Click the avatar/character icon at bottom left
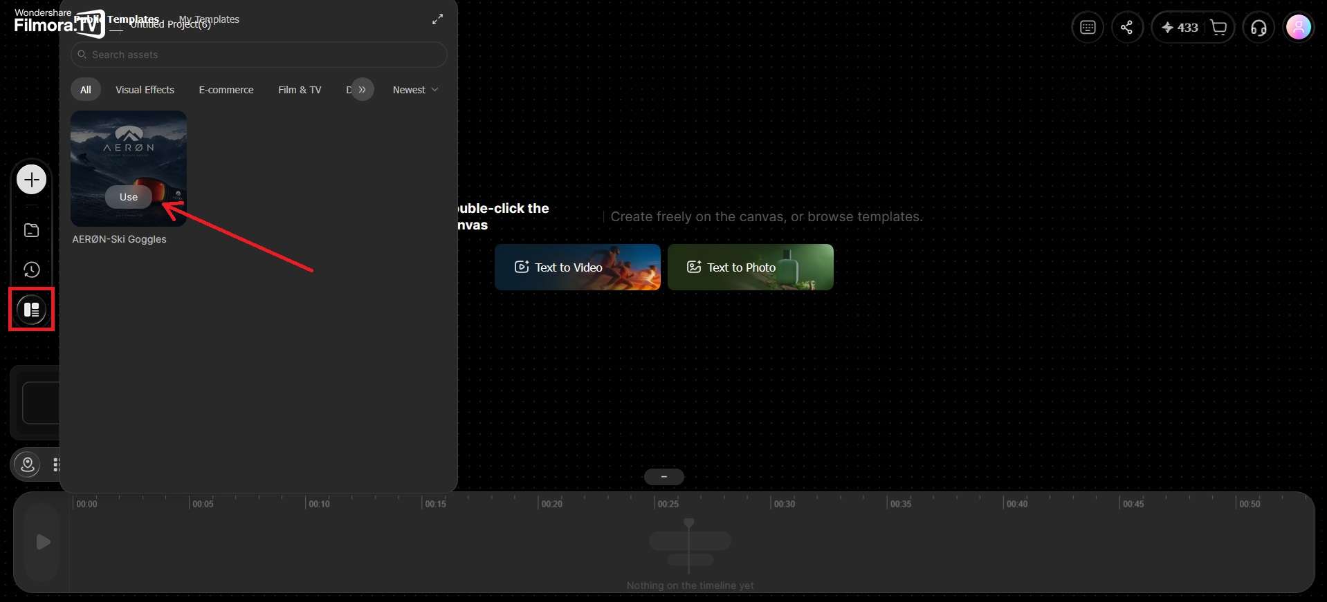 (x=28, y=464)
